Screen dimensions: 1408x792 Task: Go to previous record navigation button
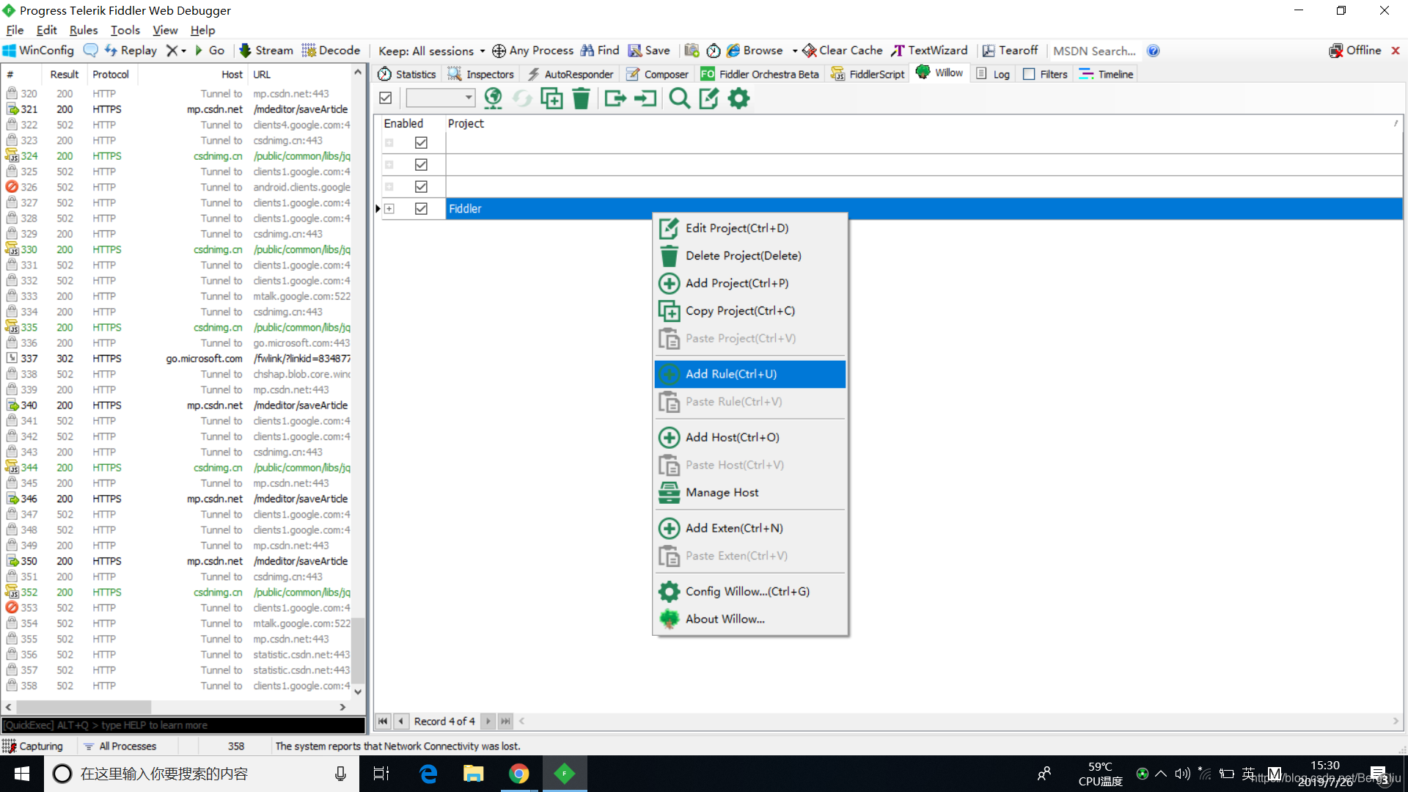(x=401, y=722)
